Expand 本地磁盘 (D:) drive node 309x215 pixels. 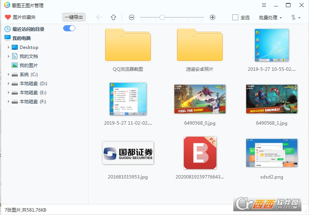pos(9,84)
